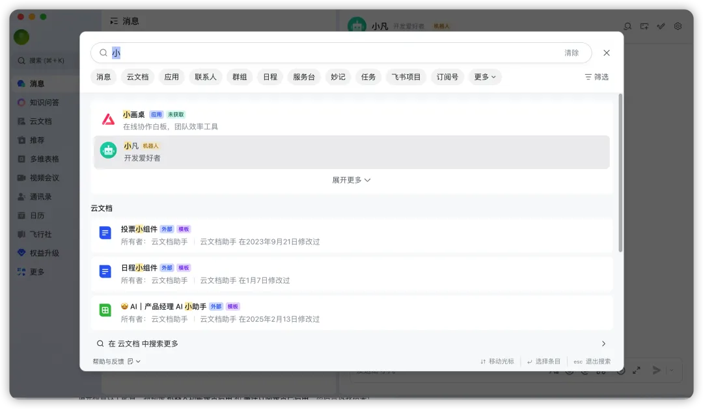Open AI 产品经理 AI 小助手 title
The height and width of the screenshot is (409, 703).
(163, 306)
